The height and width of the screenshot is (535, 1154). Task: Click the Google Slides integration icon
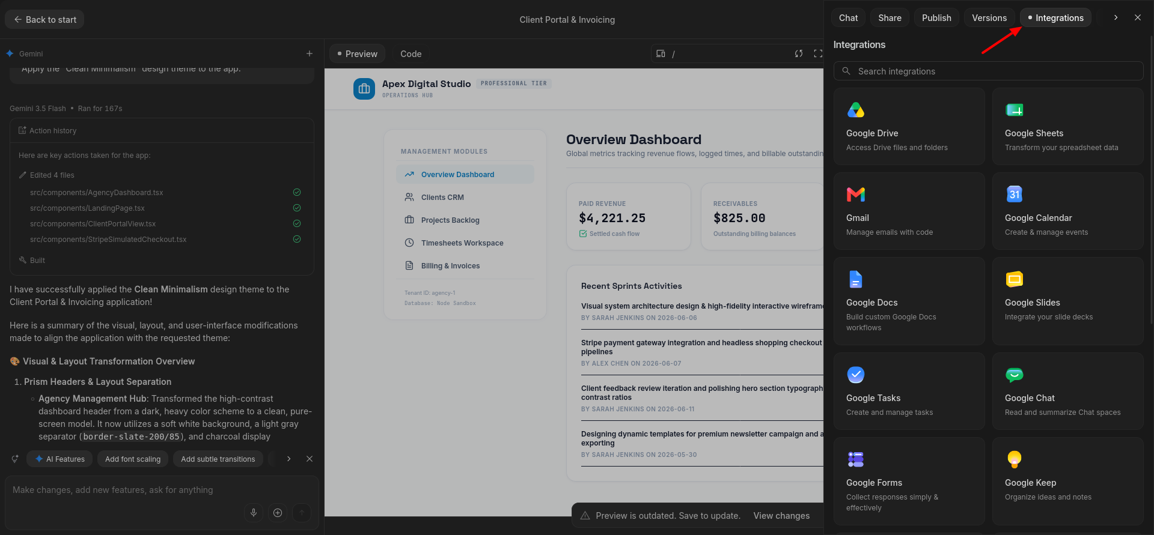click(1014, 279)
